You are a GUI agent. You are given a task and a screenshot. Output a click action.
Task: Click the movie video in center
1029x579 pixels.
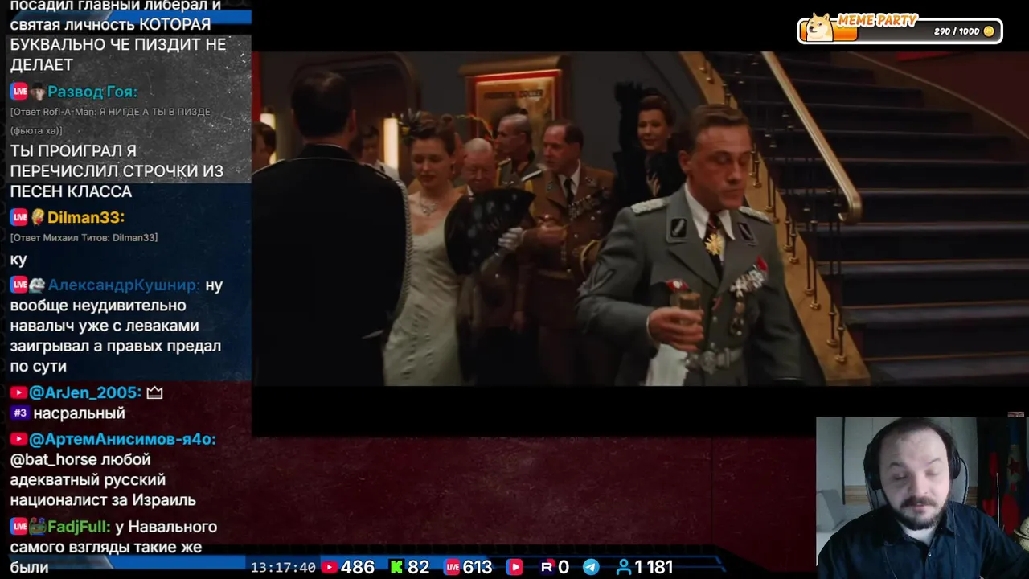(640, 219)
